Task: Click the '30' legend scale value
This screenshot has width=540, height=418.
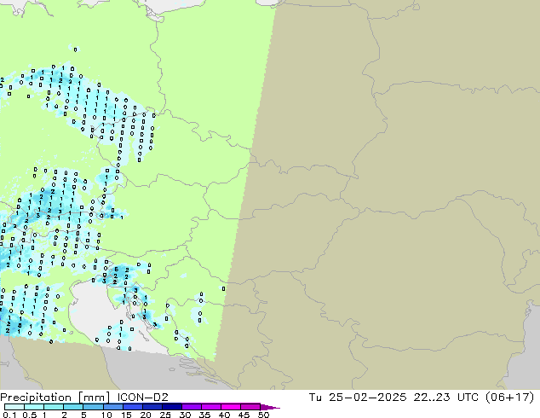Action: (185, 415)
